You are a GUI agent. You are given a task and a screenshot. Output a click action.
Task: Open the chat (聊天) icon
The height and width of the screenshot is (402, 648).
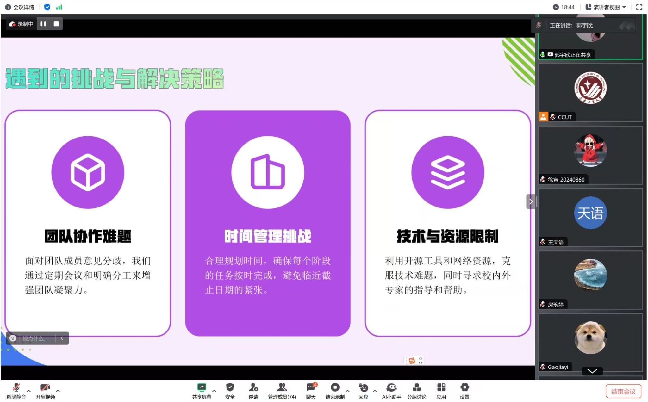pyautogui.click(x=311, y=387)
